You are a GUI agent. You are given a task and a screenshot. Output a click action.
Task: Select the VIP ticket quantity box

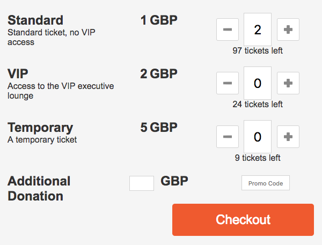click(x=258, y=83)
